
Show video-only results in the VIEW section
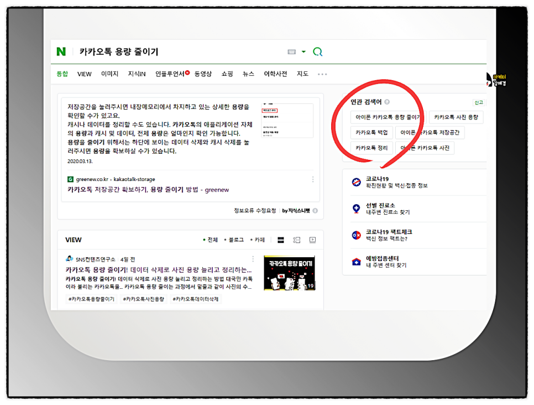pos(311,240)
